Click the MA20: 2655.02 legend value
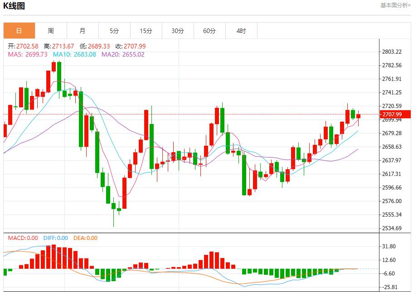 pos(123,54)
